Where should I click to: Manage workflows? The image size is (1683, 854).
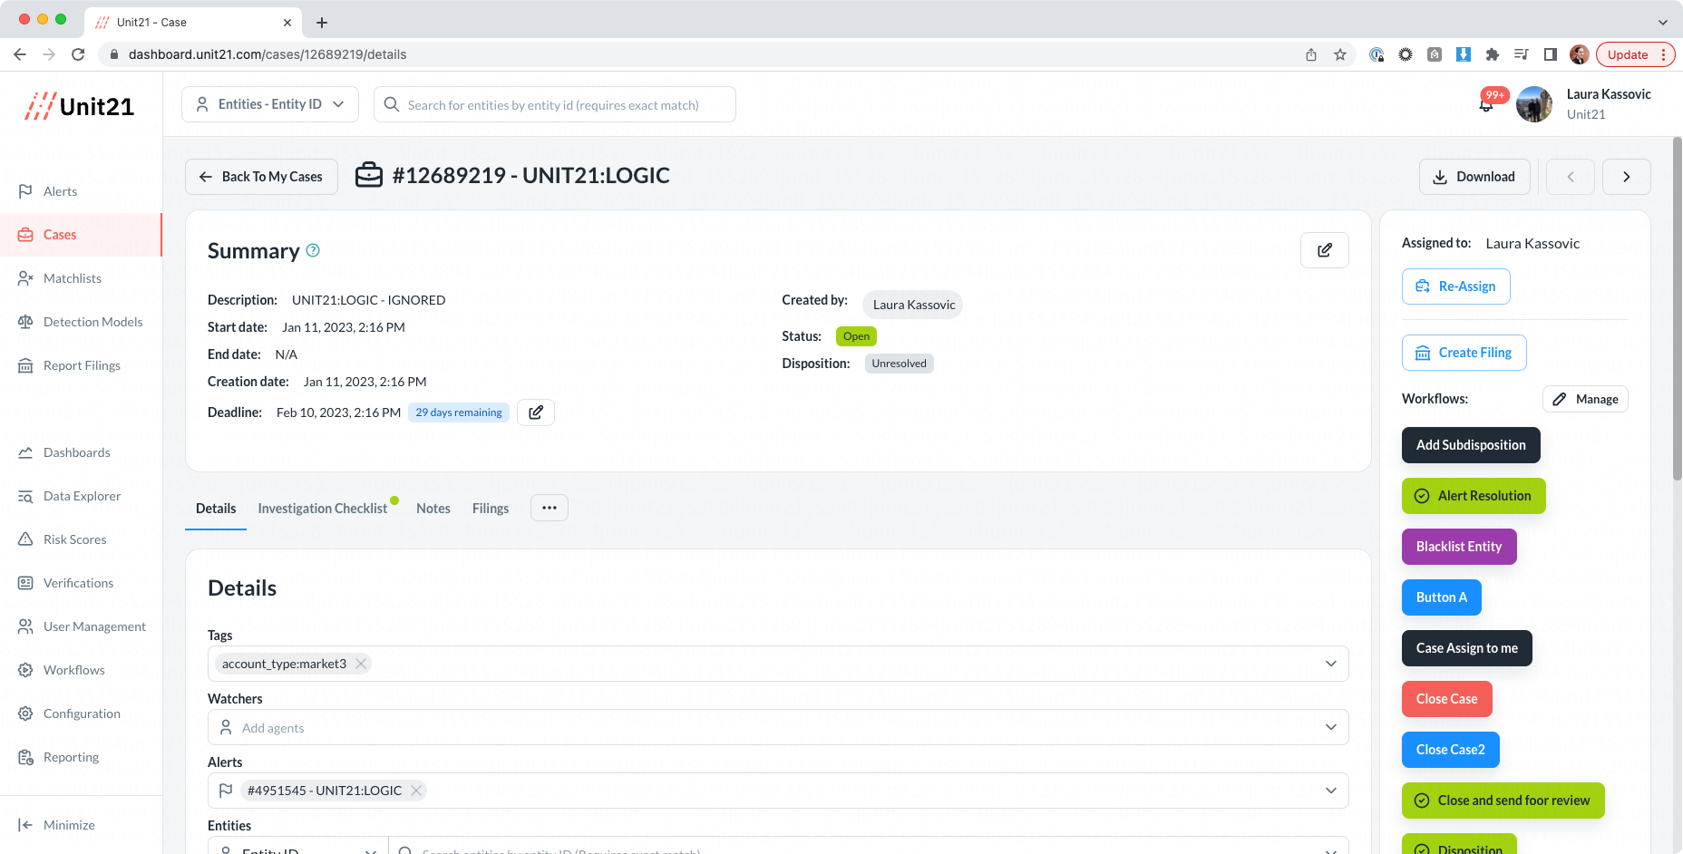pos(1585,399)
